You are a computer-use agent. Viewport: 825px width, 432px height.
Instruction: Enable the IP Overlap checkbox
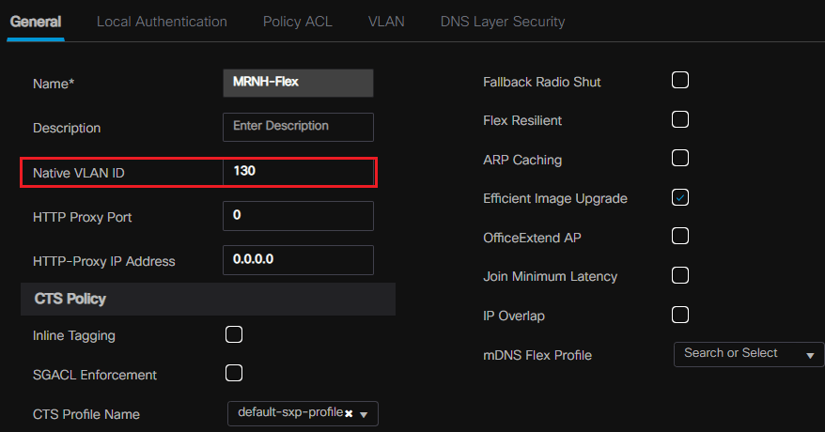[x=680, y=315]
